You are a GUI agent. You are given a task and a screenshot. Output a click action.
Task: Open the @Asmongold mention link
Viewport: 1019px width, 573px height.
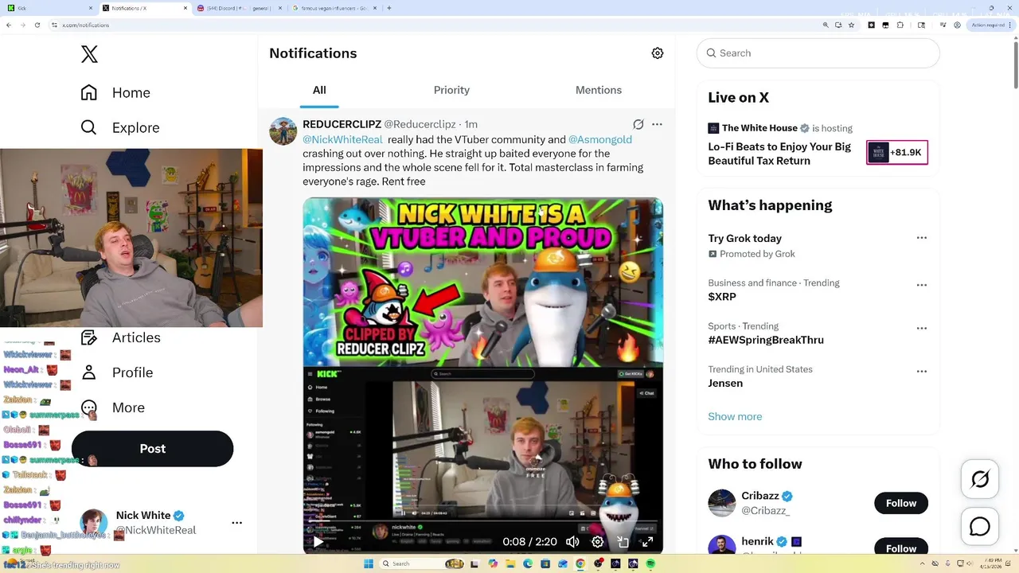pos(600,139)
